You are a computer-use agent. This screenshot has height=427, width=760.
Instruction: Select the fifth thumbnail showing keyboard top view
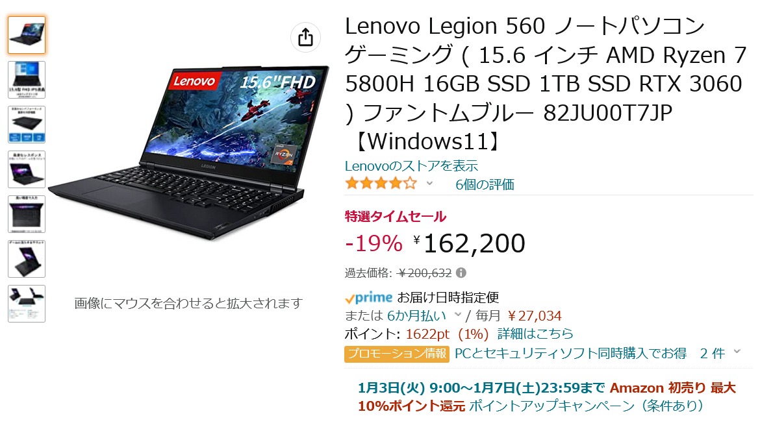click(x=27, y=214)
